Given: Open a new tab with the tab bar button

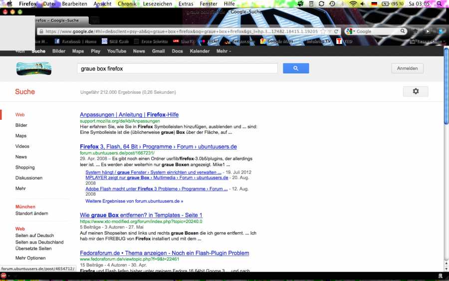Looking at the screenshot, I should tap(95, 20).
